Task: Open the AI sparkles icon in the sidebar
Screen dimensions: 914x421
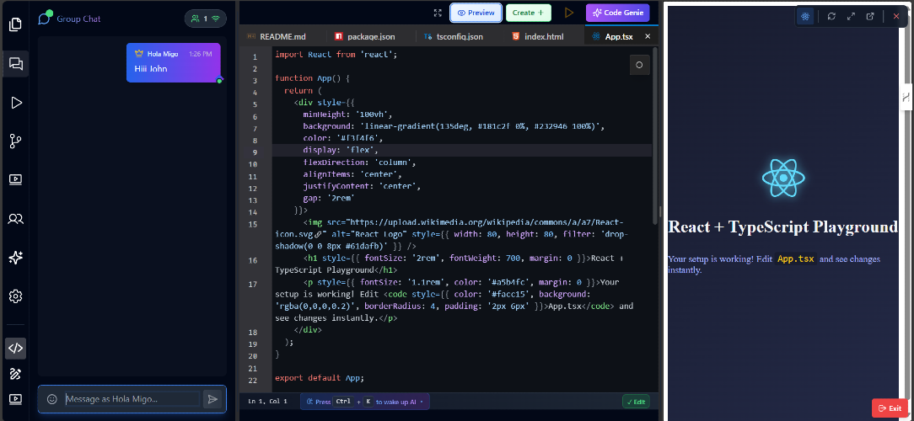Action: 16,258
